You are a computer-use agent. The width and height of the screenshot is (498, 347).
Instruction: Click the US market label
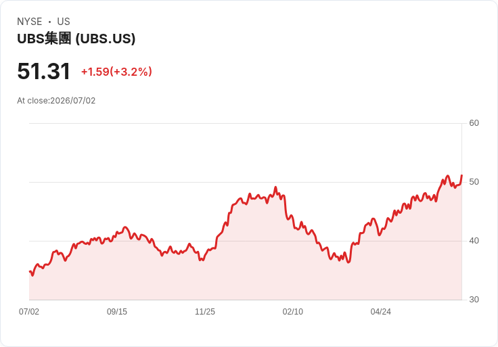coord(64,22)
